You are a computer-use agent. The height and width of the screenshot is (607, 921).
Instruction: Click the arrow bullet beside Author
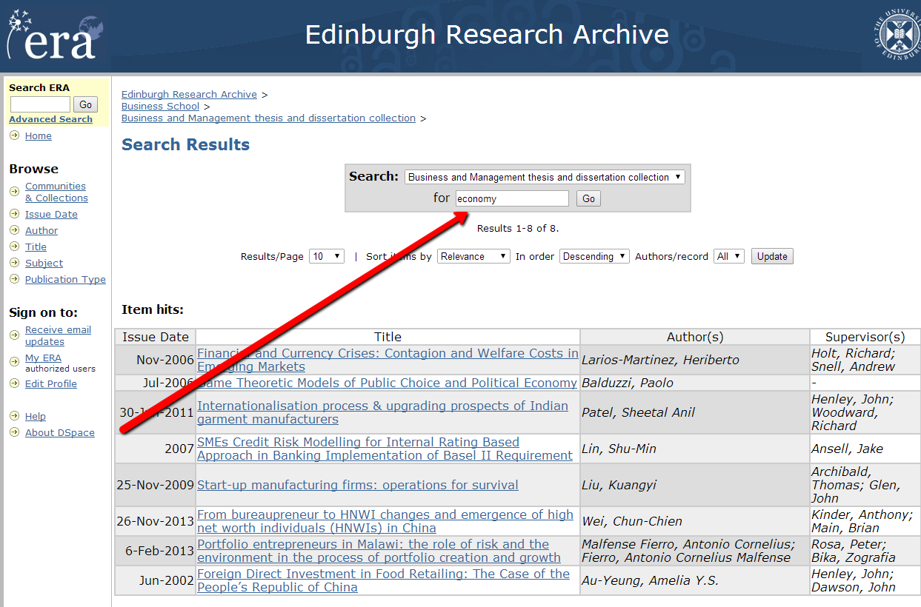pos(15,230)
